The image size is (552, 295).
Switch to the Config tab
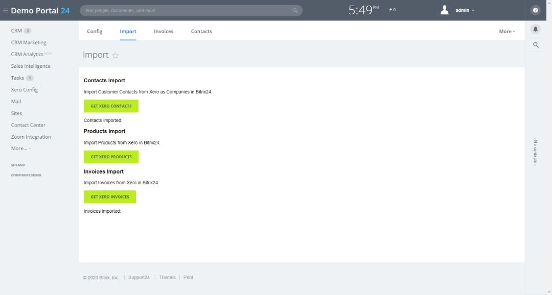[x=95, y=32]
